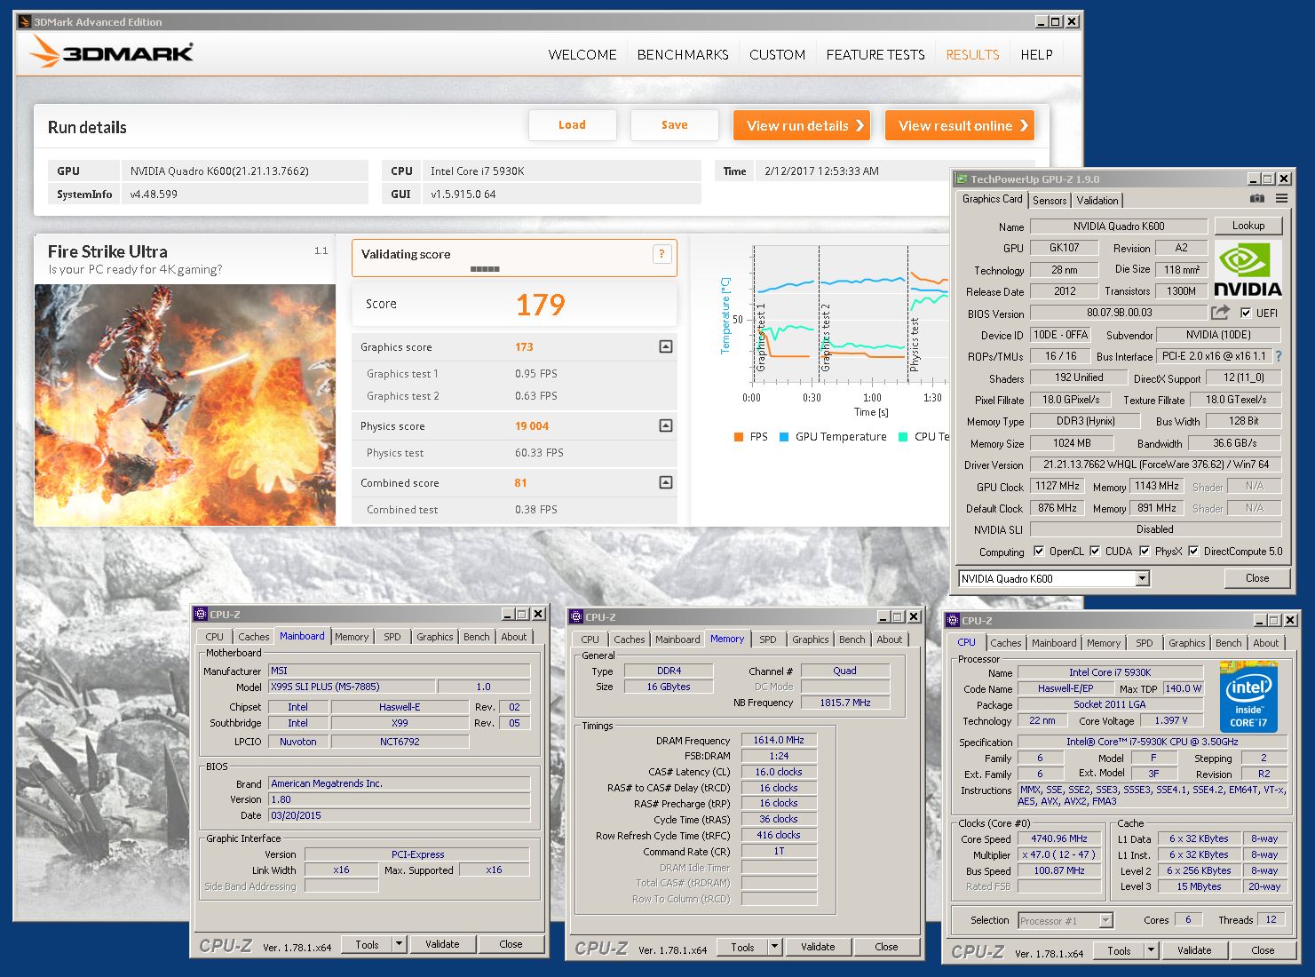Screen dimensions: 1315x977
Task: Open the CUSTOM menu in 3DMark
Action: click(x=777, y=54)
